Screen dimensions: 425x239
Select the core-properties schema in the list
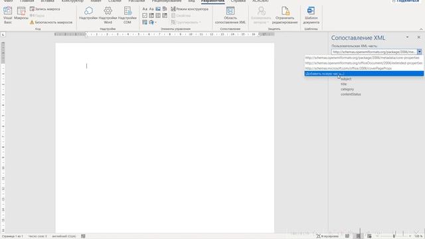364,58
